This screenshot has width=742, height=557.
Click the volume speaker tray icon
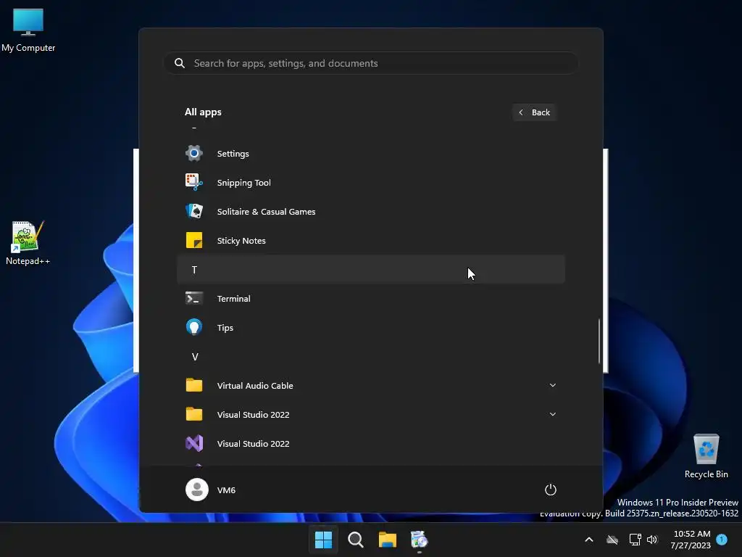tap(652, 540)
